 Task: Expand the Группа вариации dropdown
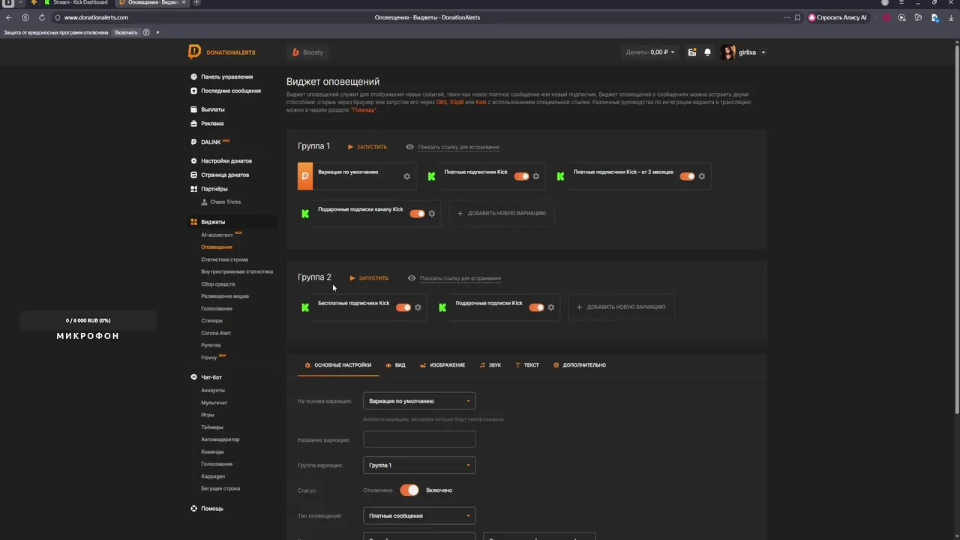[x=419, y=465]
